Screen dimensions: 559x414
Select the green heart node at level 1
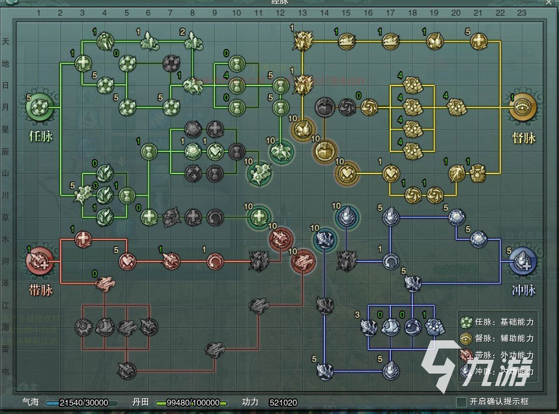point(215,151)
